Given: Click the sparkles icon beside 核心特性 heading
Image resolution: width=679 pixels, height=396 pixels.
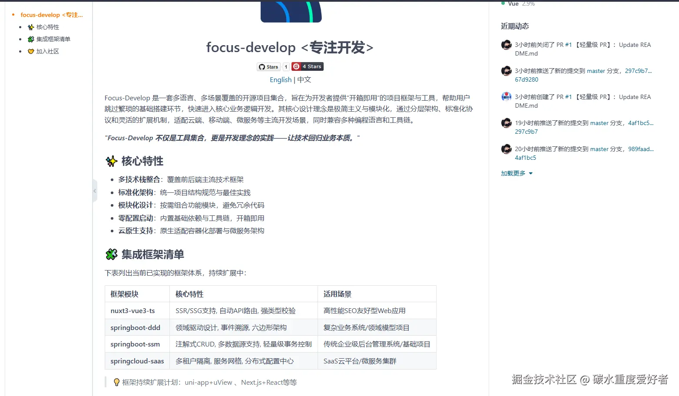Looking at the screenshot, I should click(112, 161).
